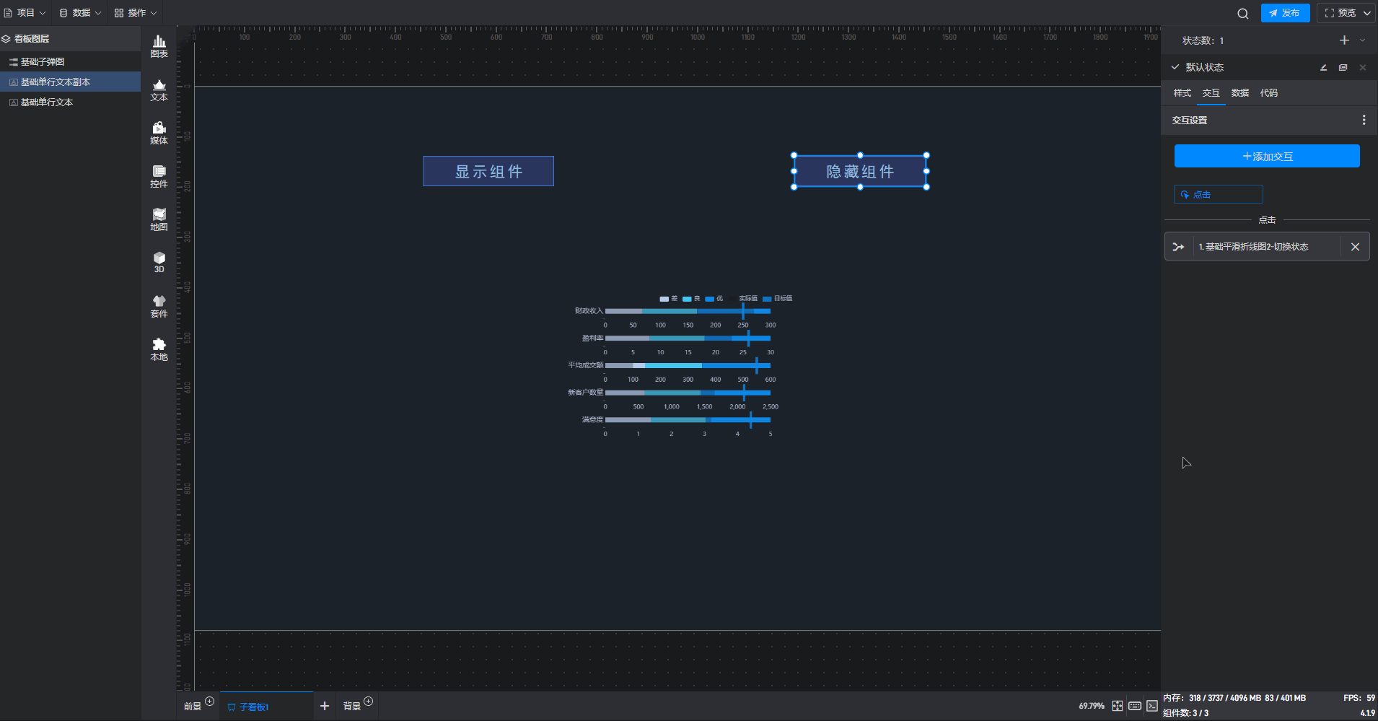Open the 数据 dropdown menu
This screenshot has width=1378, height=721.
80,13
